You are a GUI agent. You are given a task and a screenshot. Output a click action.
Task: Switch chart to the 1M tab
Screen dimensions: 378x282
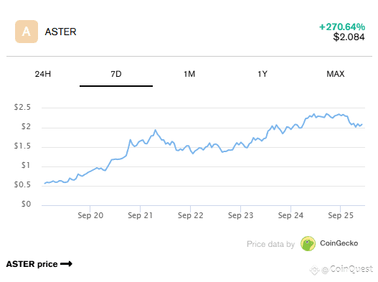pyautogui.click(x=189, y=74)
